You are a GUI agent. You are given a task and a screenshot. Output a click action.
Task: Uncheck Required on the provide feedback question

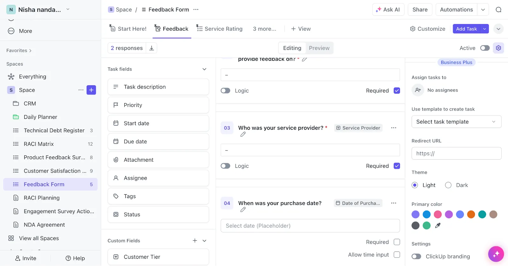coord(397,91)
